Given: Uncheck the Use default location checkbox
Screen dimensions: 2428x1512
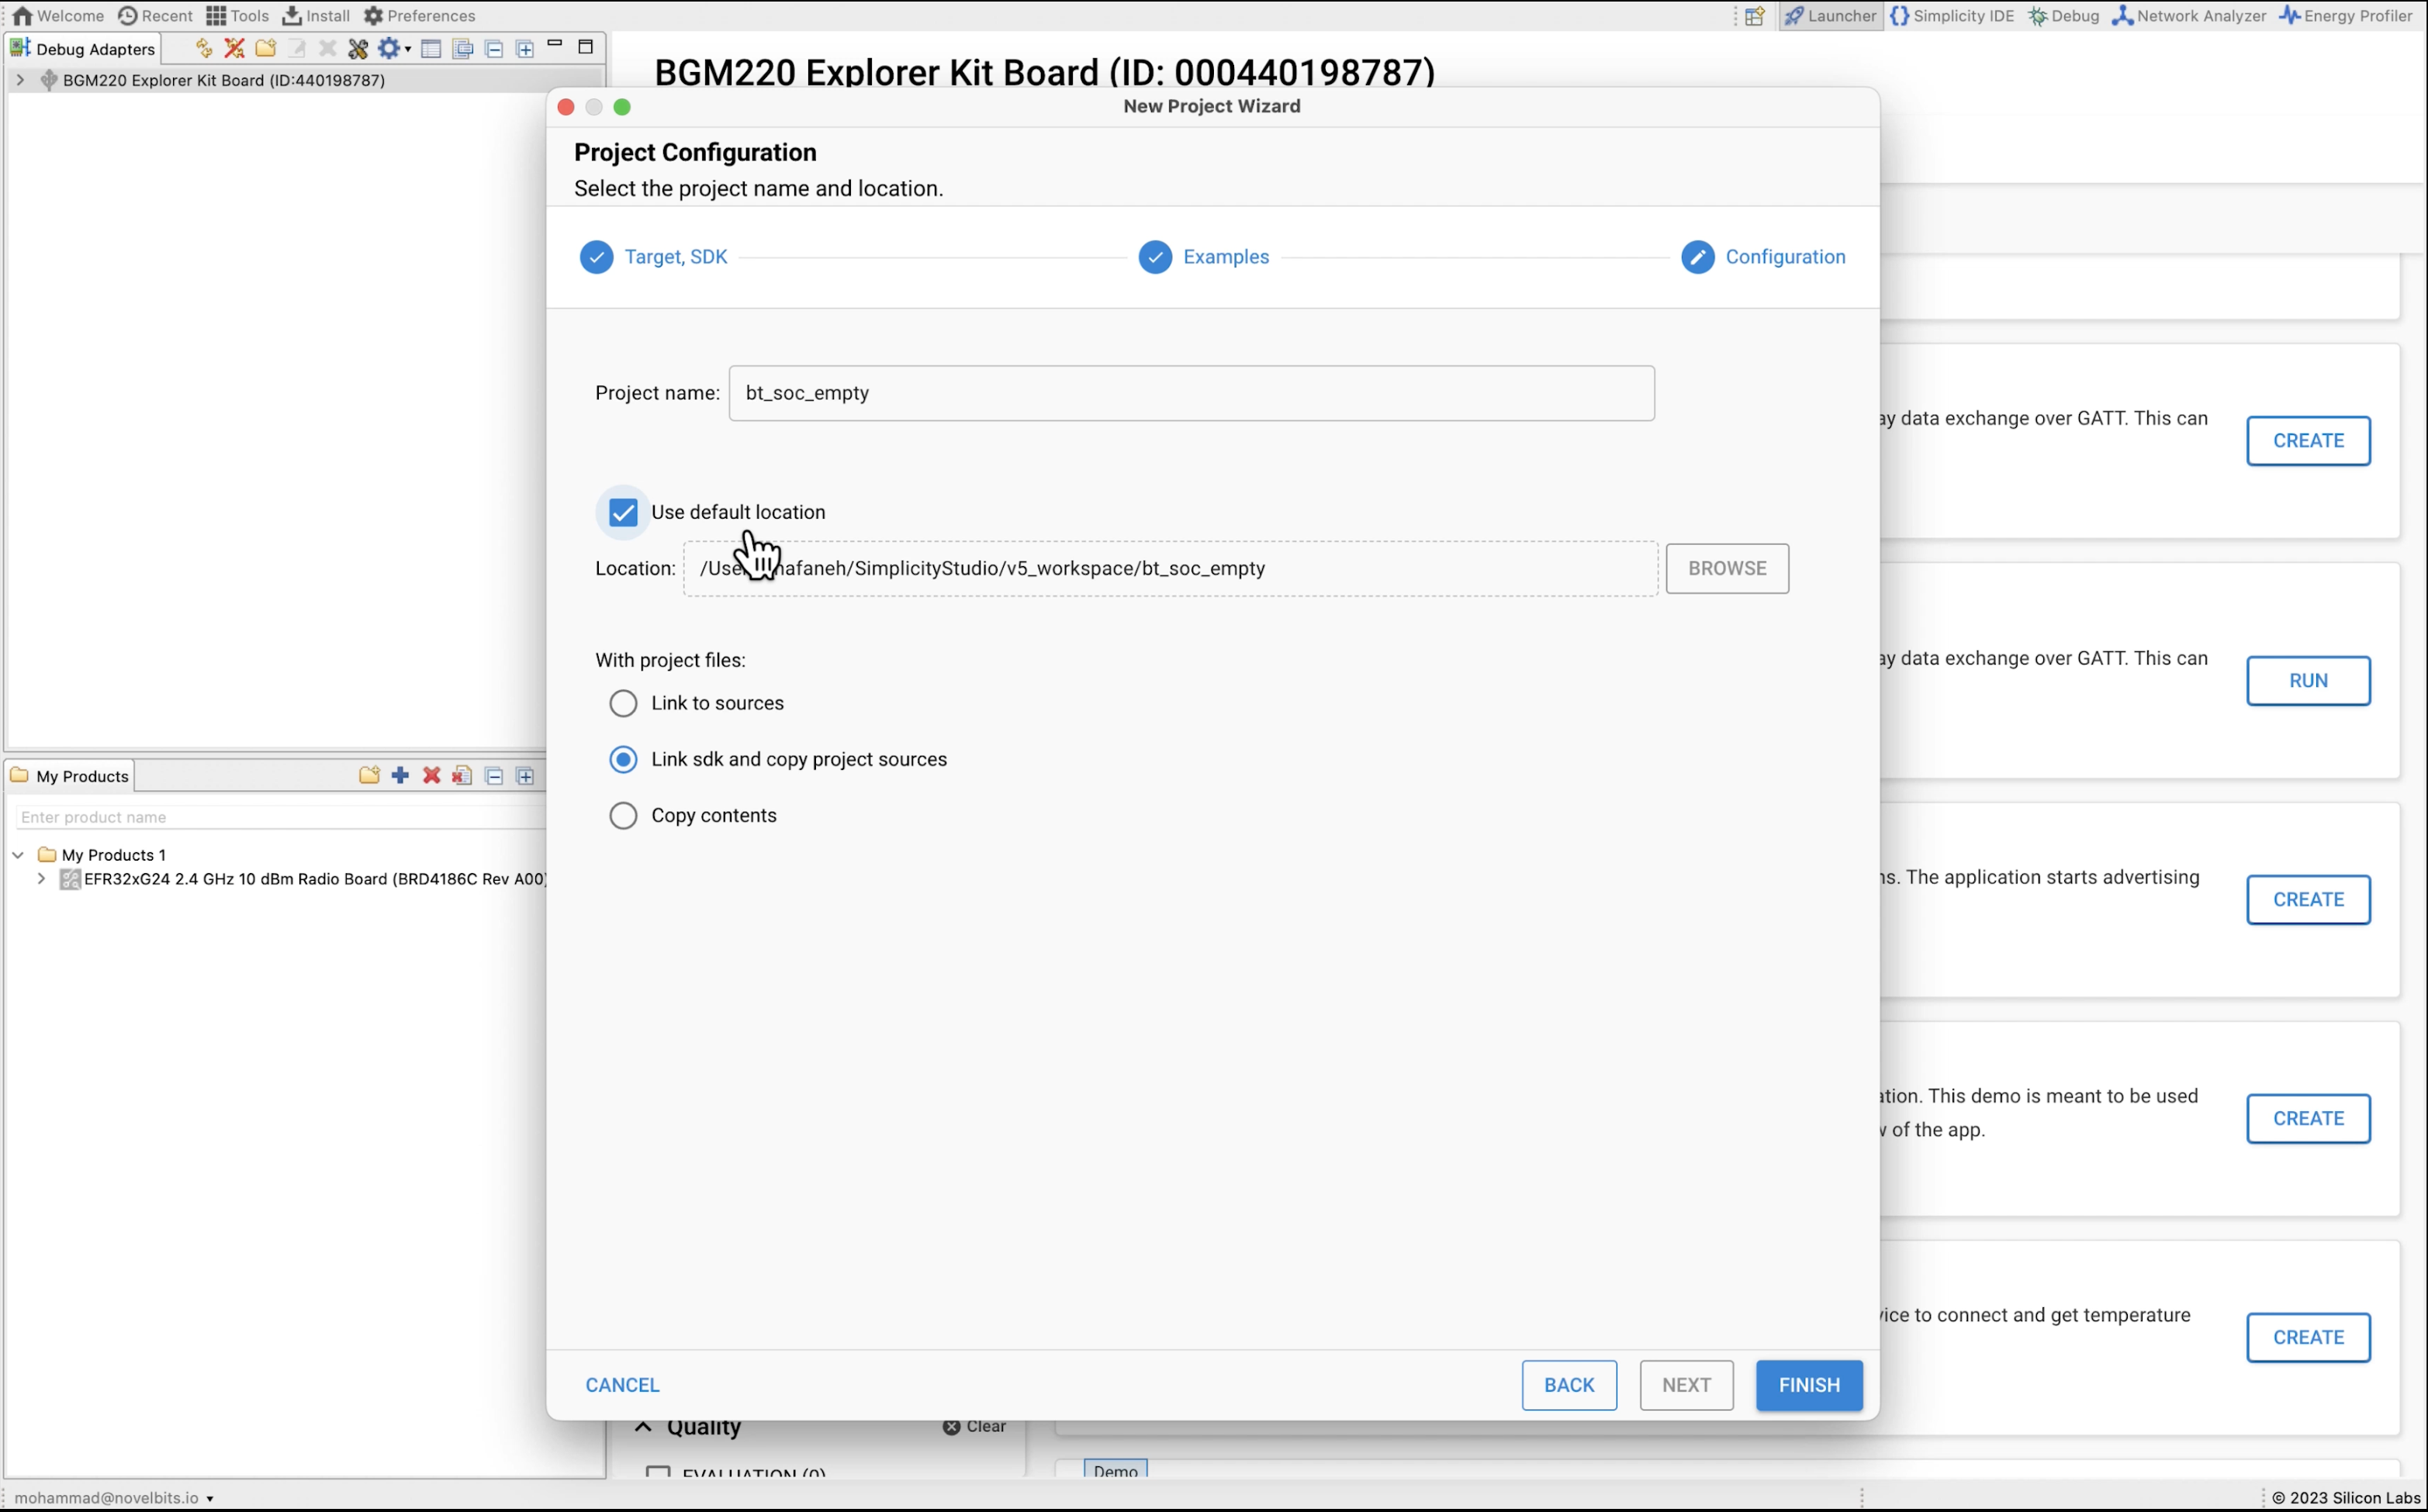Looking at the screenshot, I should pos(623,513).
